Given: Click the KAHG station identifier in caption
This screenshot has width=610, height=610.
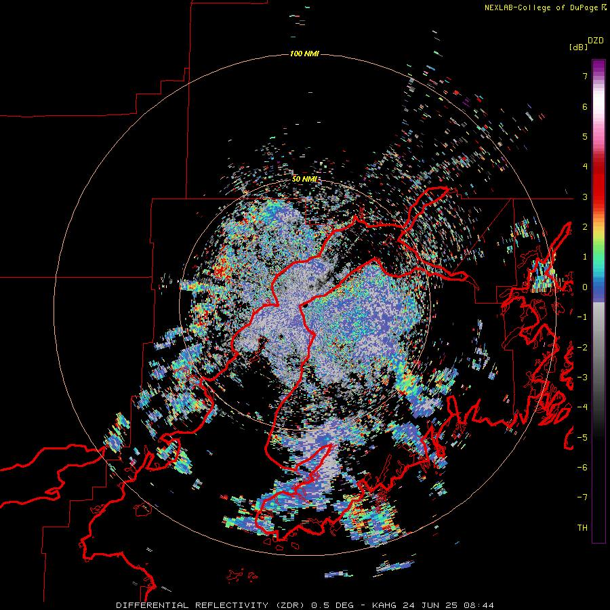Looking at the screenshot, I should (385, 605).
